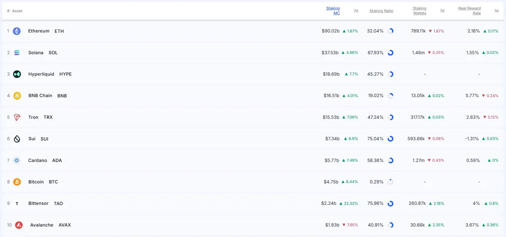The height and width of the screenshot is (237, 506).
Task: Sort by Real Reward Rate column header
Action: tap(469, 11)
